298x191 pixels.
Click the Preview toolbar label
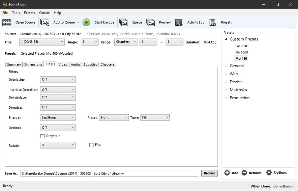(165, 22)
